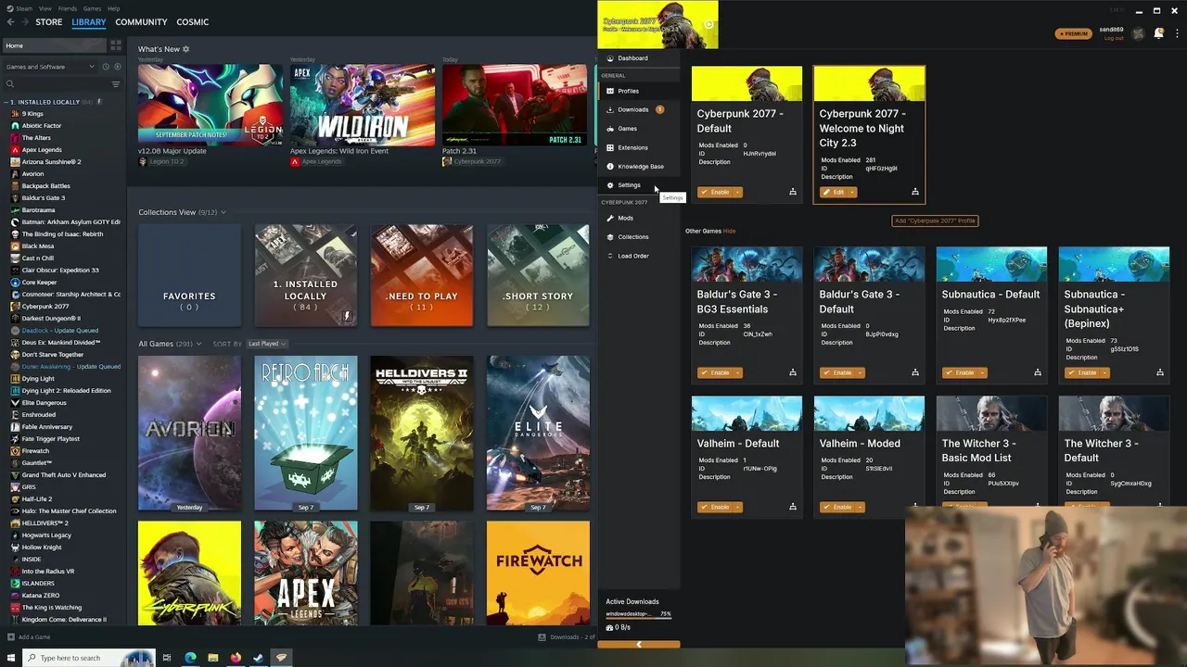1187x667 pixels.
Task: Open Extensions icon in Vortex sidebar
Action: 610,147
